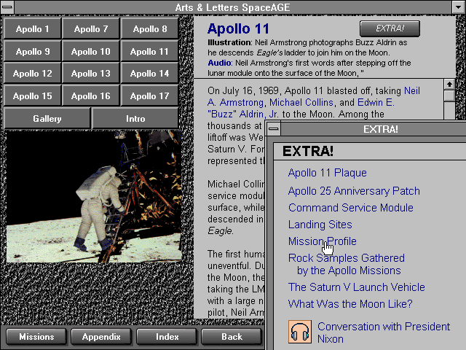Follow the Edwin E. "Buzz" Aldrin, Jr. hyperlink

[x=301, y=108]
